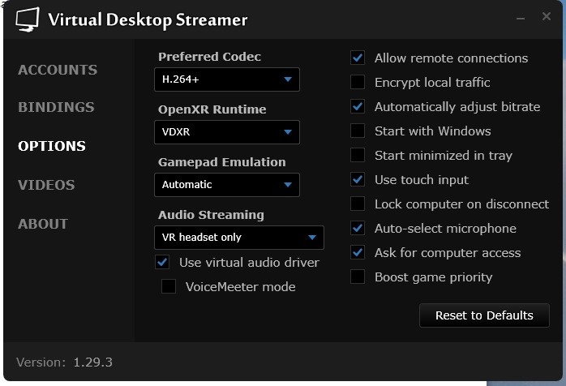Image resolution: width=566 pixels, height=386 pixels.
Task: Close the Virtual Desktop Streamer window
Action: [547, 16]
